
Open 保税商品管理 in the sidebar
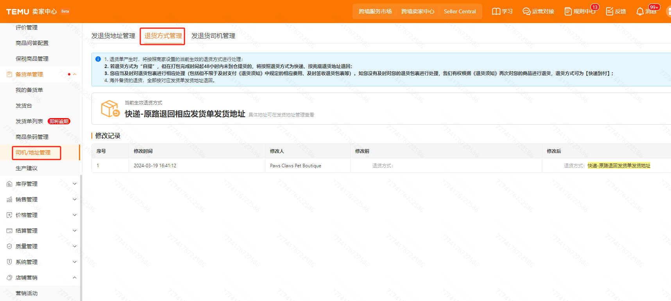click(32, 59)
